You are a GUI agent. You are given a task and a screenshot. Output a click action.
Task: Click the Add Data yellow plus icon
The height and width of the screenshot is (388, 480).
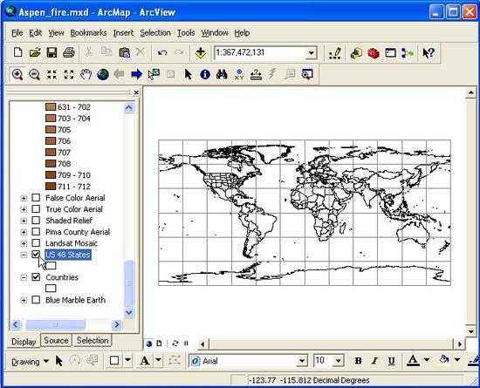(x=201, y=53)
